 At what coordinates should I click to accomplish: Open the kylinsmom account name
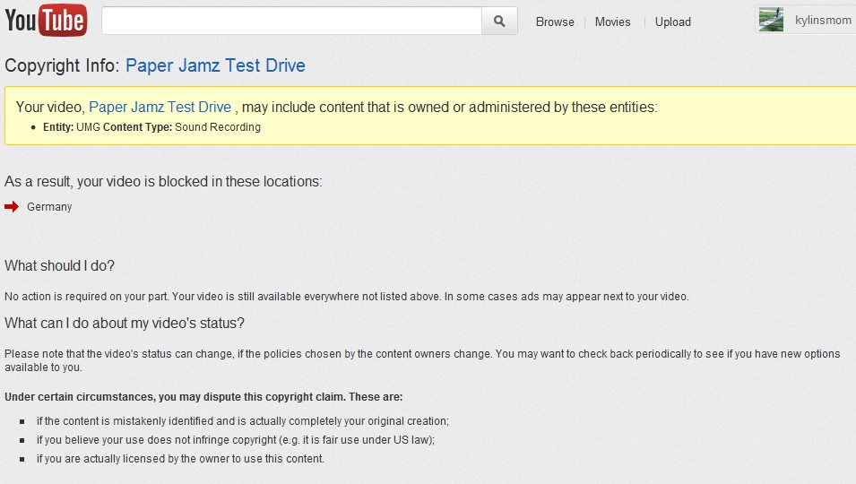[823, 21]
